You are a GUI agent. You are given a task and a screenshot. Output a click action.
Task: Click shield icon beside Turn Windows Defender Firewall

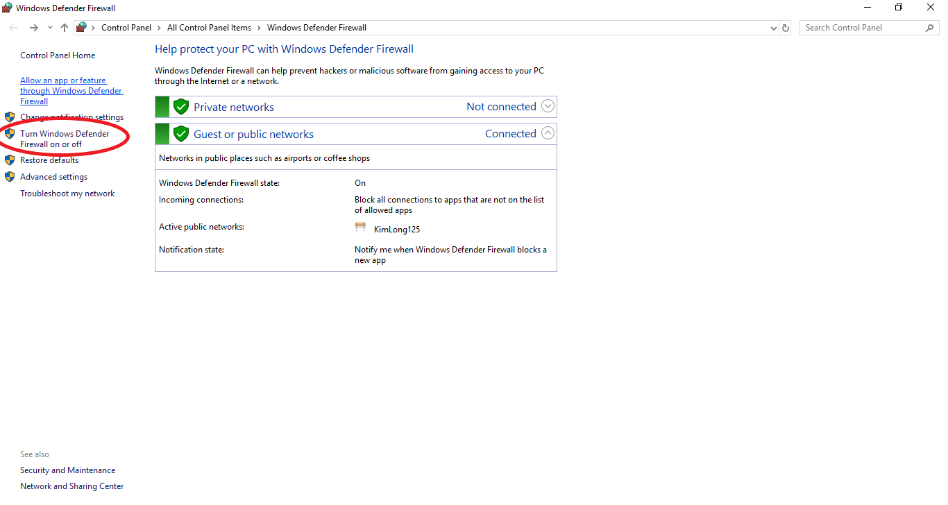[10, 133]
